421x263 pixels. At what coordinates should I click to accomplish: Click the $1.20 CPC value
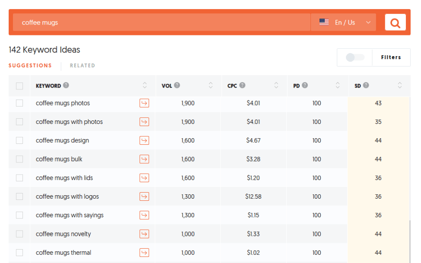(x=253, y=178)
